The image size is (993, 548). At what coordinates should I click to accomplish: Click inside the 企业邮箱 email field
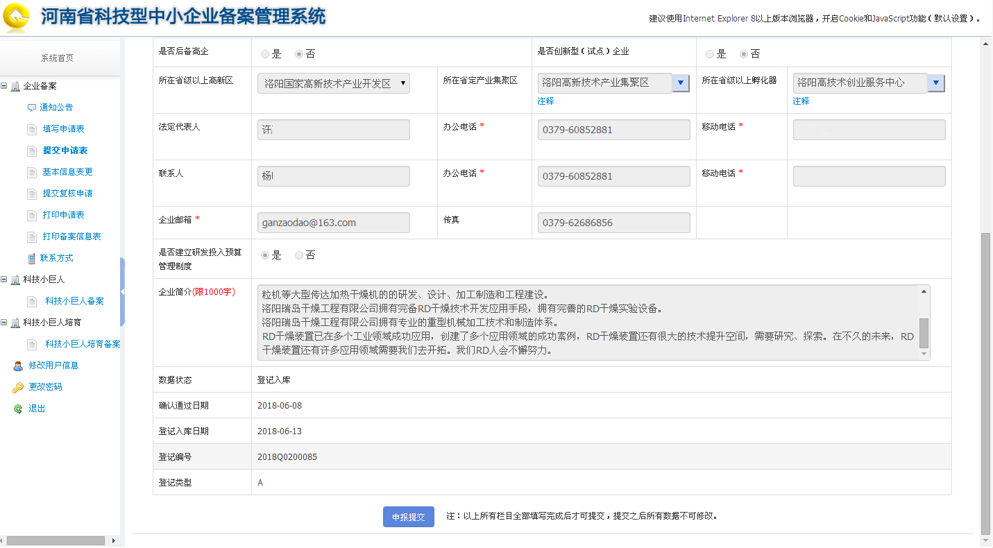pyautogui.click(x=333, y=222)
